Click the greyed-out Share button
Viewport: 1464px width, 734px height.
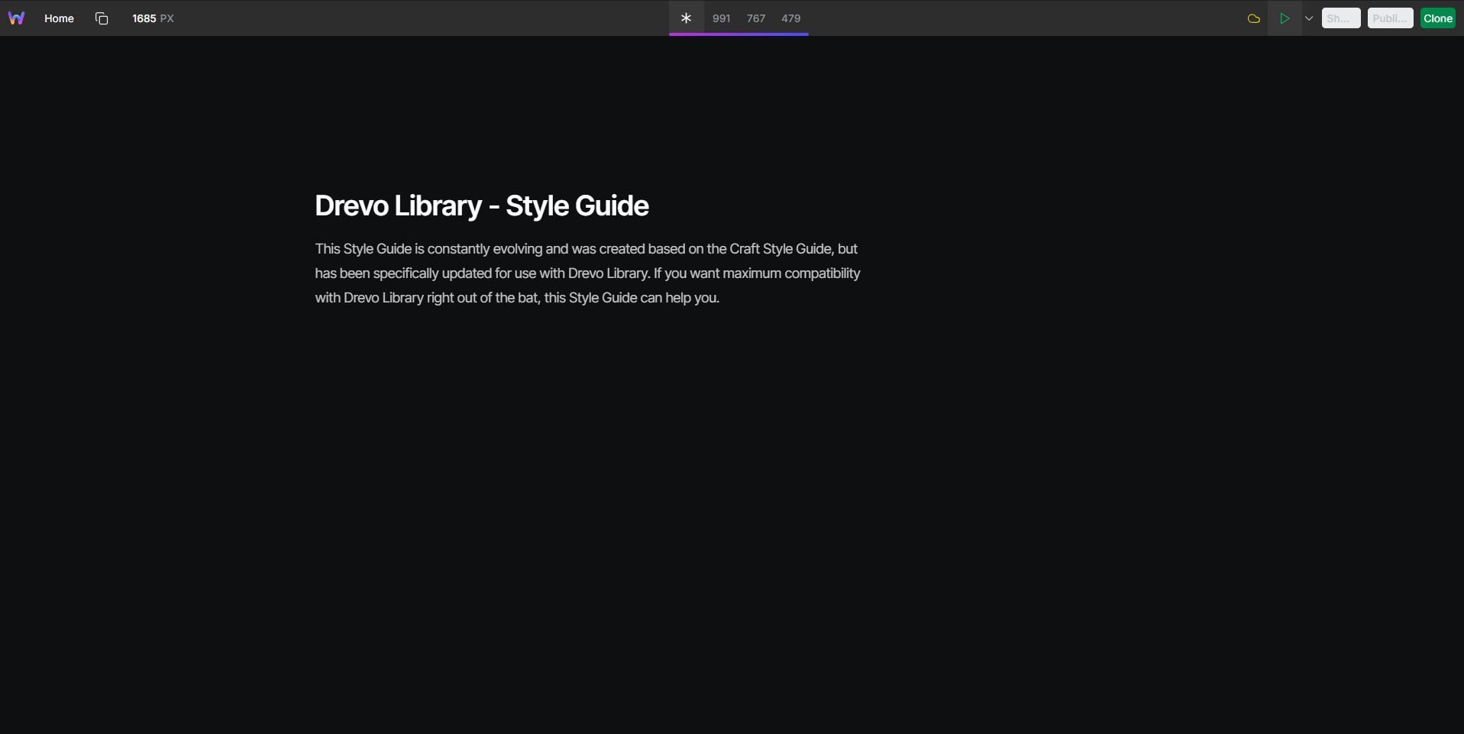(x=1340, y=18)
